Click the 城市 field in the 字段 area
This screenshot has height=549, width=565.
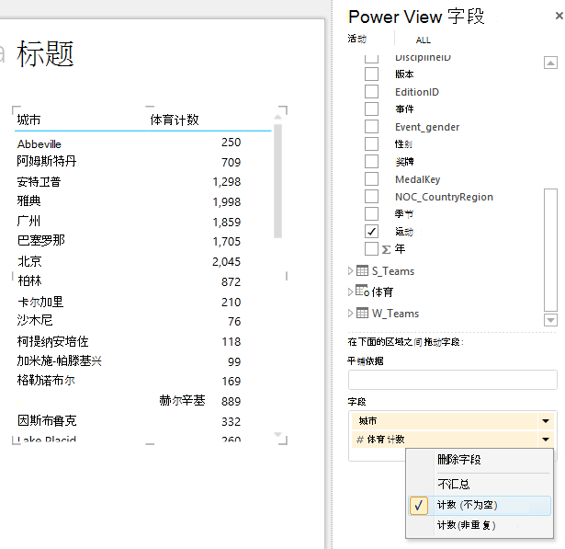tap(445, 421)
